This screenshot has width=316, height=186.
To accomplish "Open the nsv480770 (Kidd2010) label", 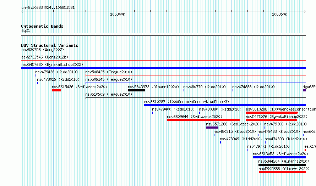I will 205,87.
